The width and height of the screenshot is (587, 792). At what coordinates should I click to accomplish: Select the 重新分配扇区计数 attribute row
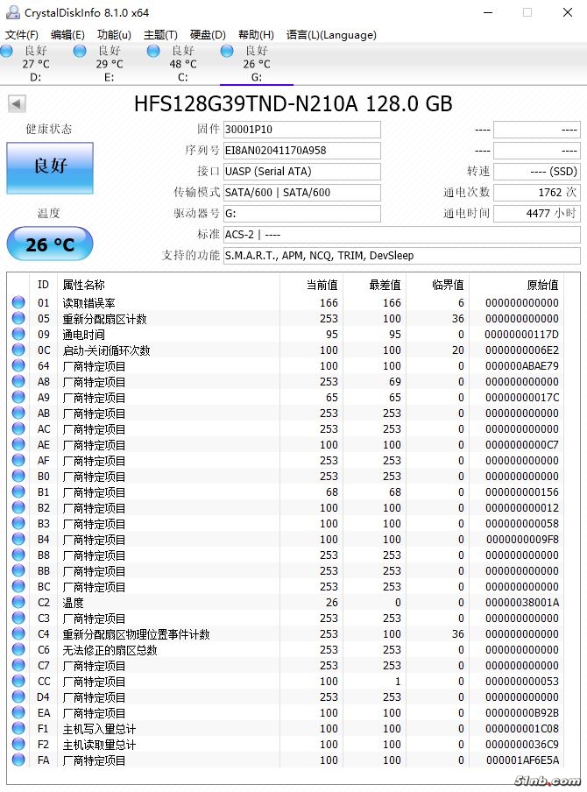pos(286,319)
